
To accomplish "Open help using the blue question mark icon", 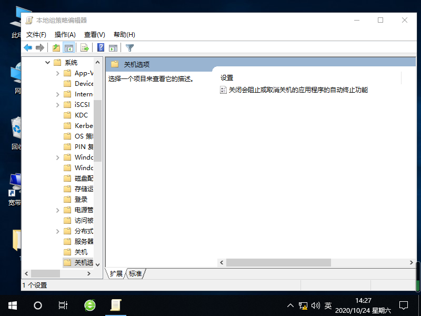I will (101, 47).
